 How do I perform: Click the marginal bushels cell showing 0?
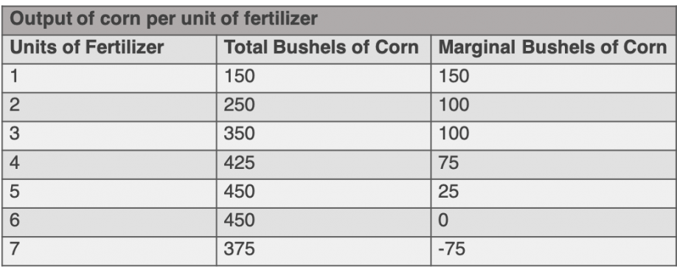coord(554,222)
